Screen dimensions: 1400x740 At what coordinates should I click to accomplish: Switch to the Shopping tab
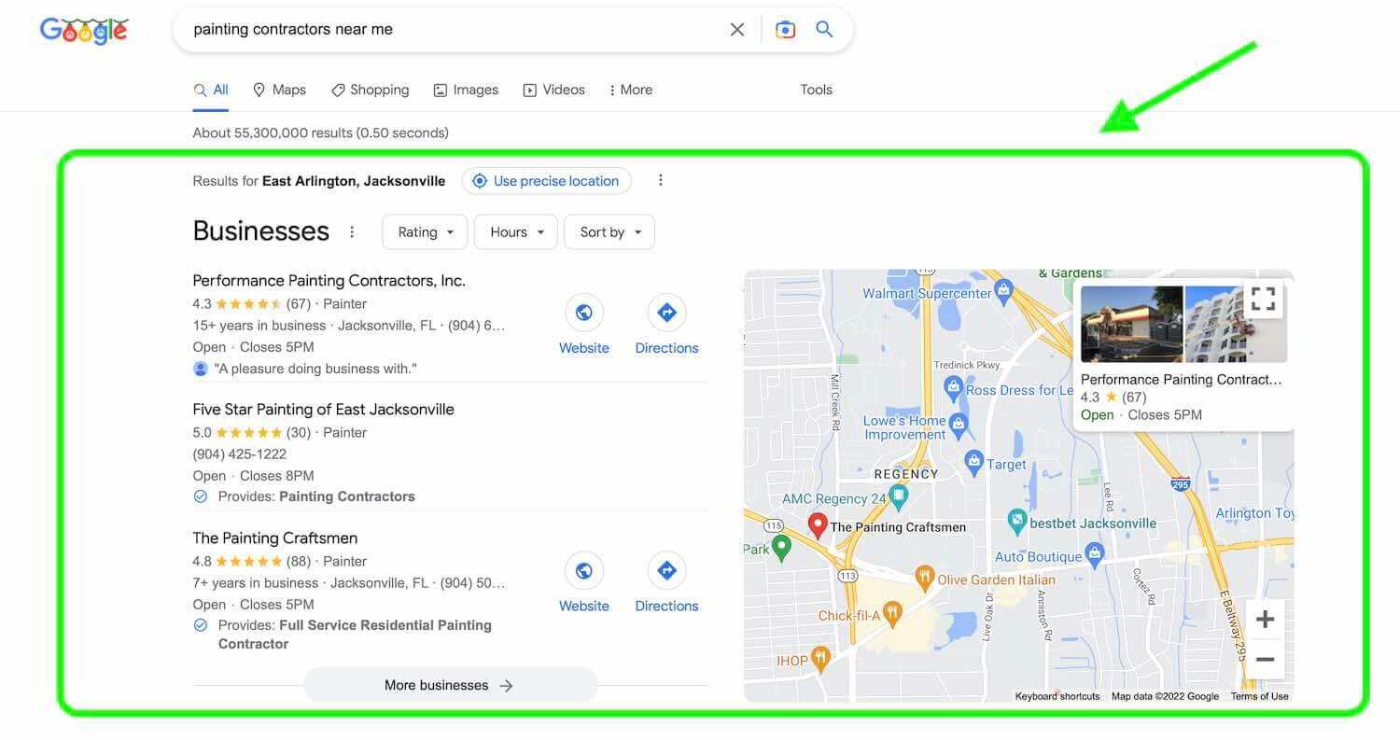point(370,90)
